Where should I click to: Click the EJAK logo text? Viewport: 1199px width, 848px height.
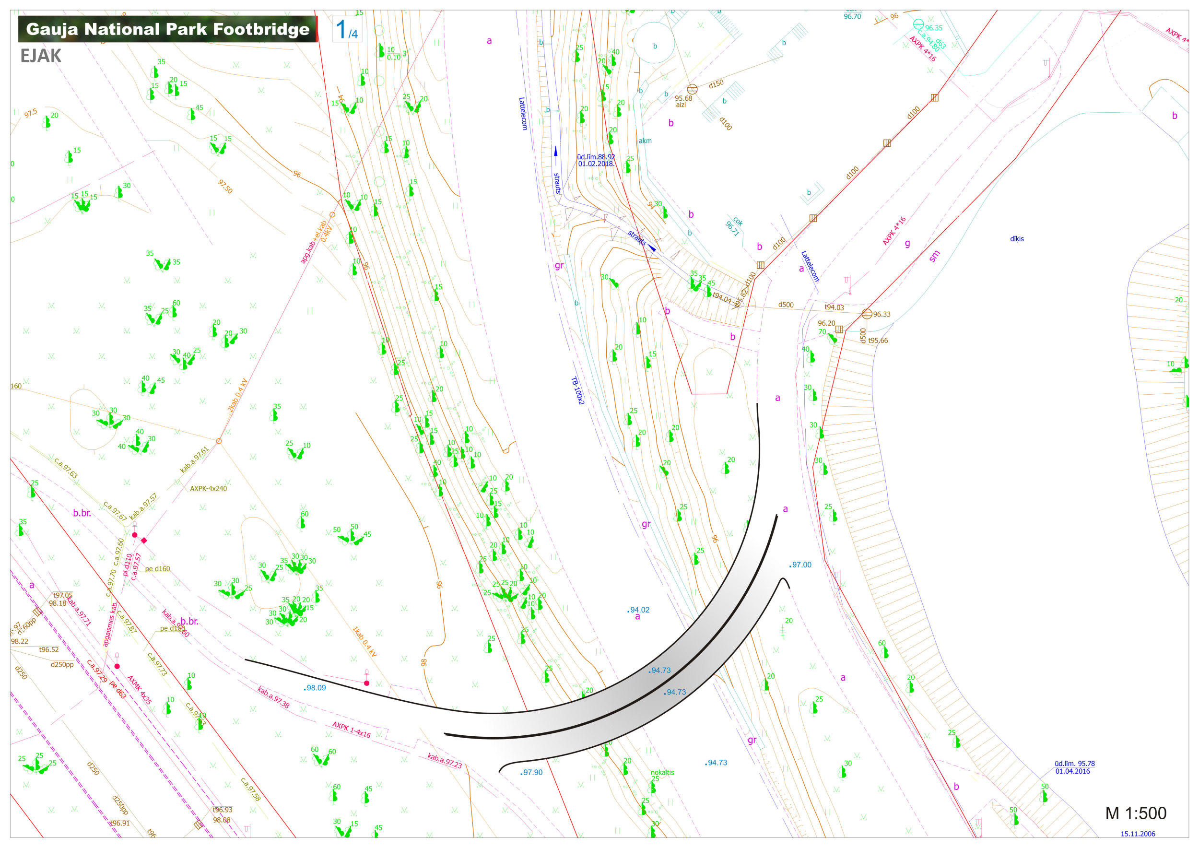pyautogui.click(x=41, y=56)
